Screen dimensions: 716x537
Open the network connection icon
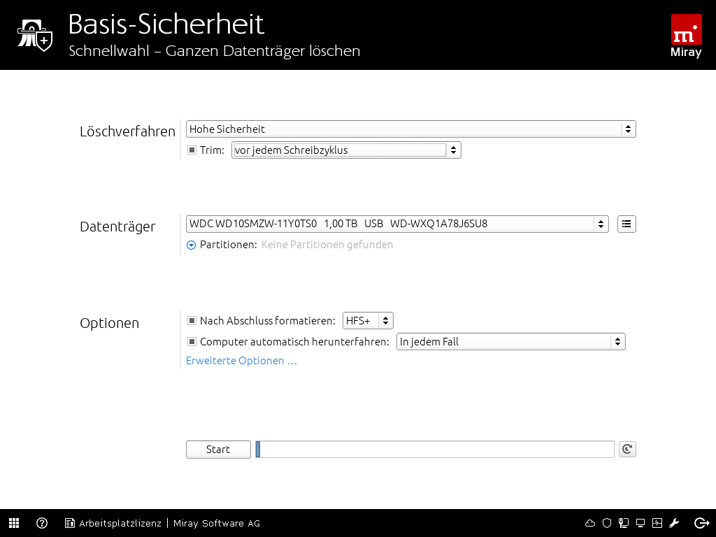click(x=623, y=523)
